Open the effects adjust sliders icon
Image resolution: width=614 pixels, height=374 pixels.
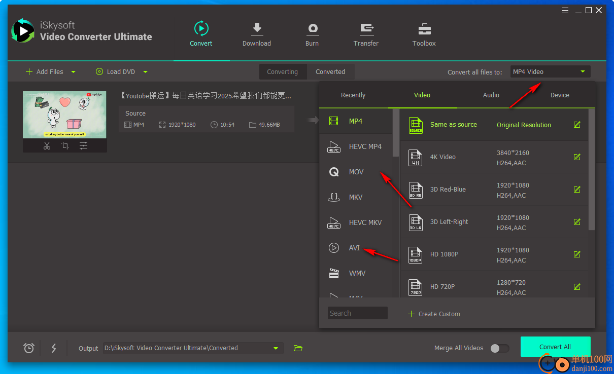tap(83, 146)
